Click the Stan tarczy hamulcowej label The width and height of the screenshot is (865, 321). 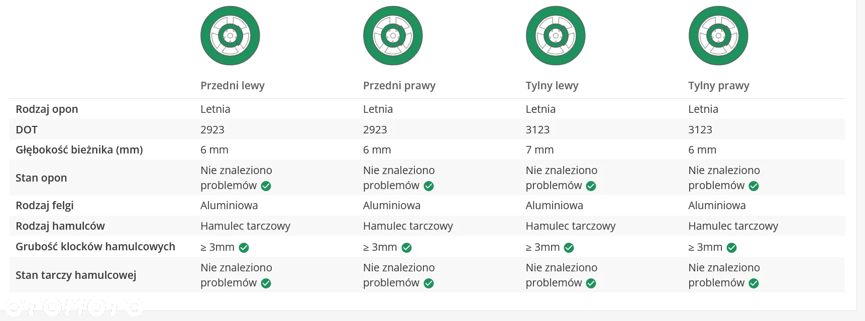(76, 275)
